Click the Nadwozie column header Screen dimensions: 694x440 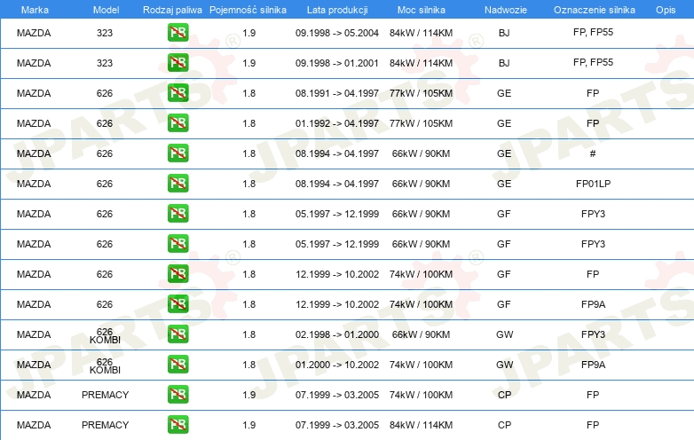coord(506,10)
